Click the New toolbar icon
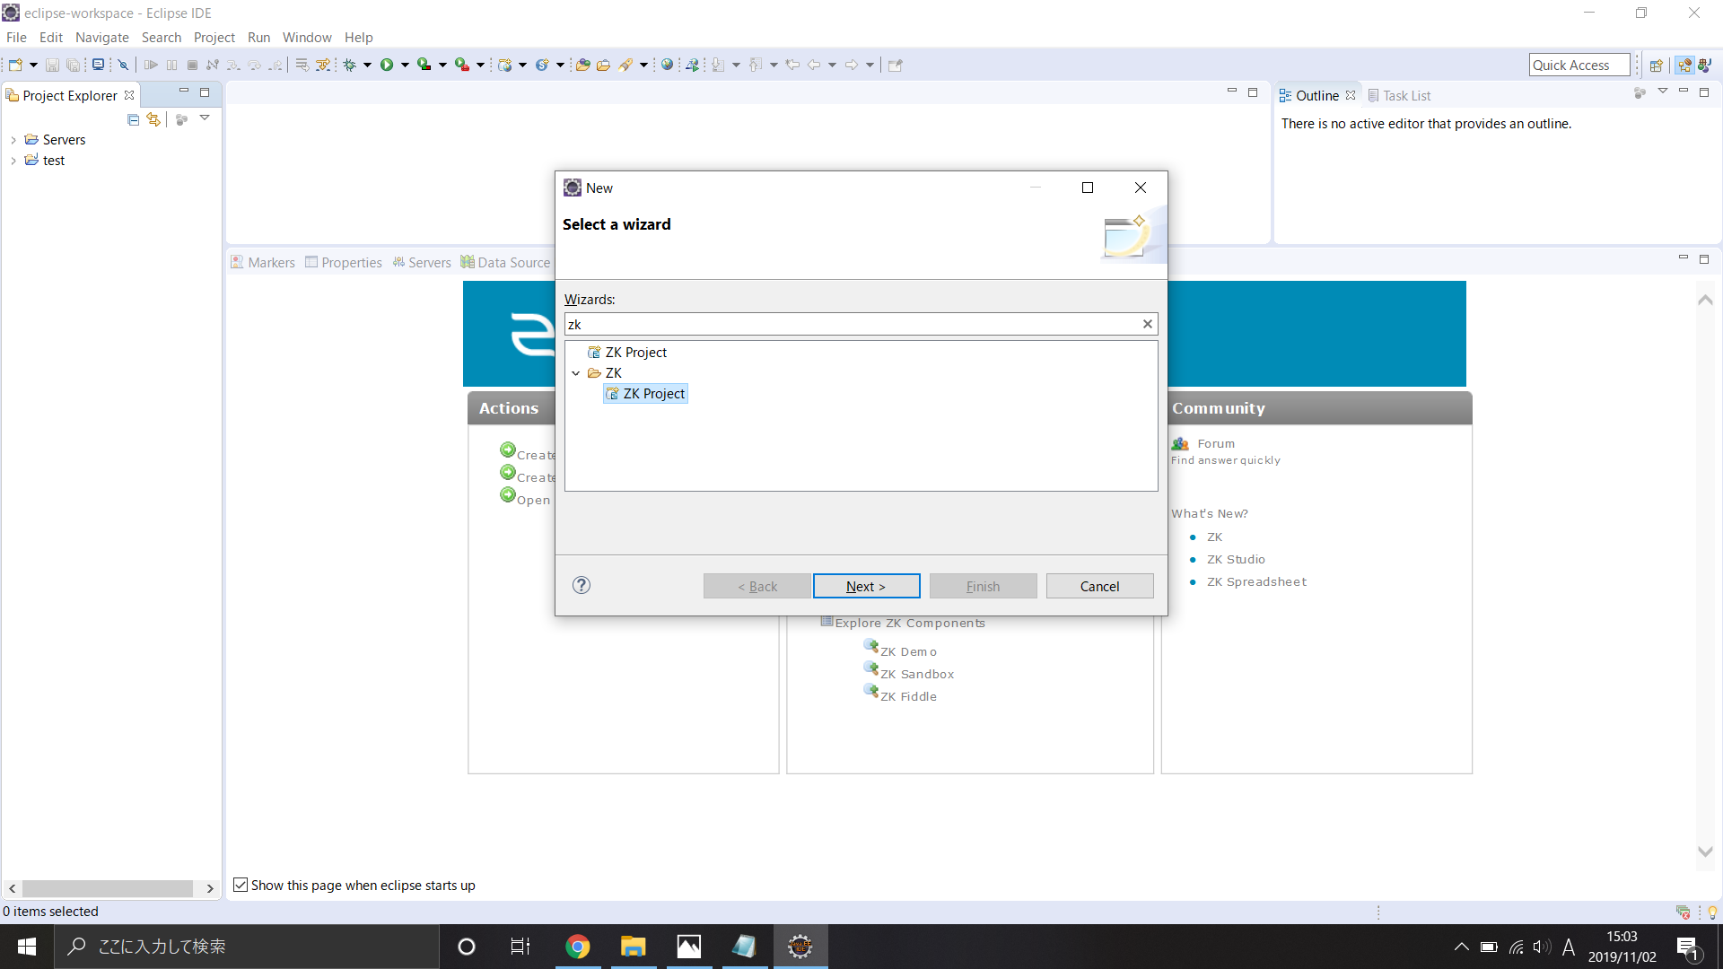The width and height of the screenshot is (1723, 969). coord(14,65)
